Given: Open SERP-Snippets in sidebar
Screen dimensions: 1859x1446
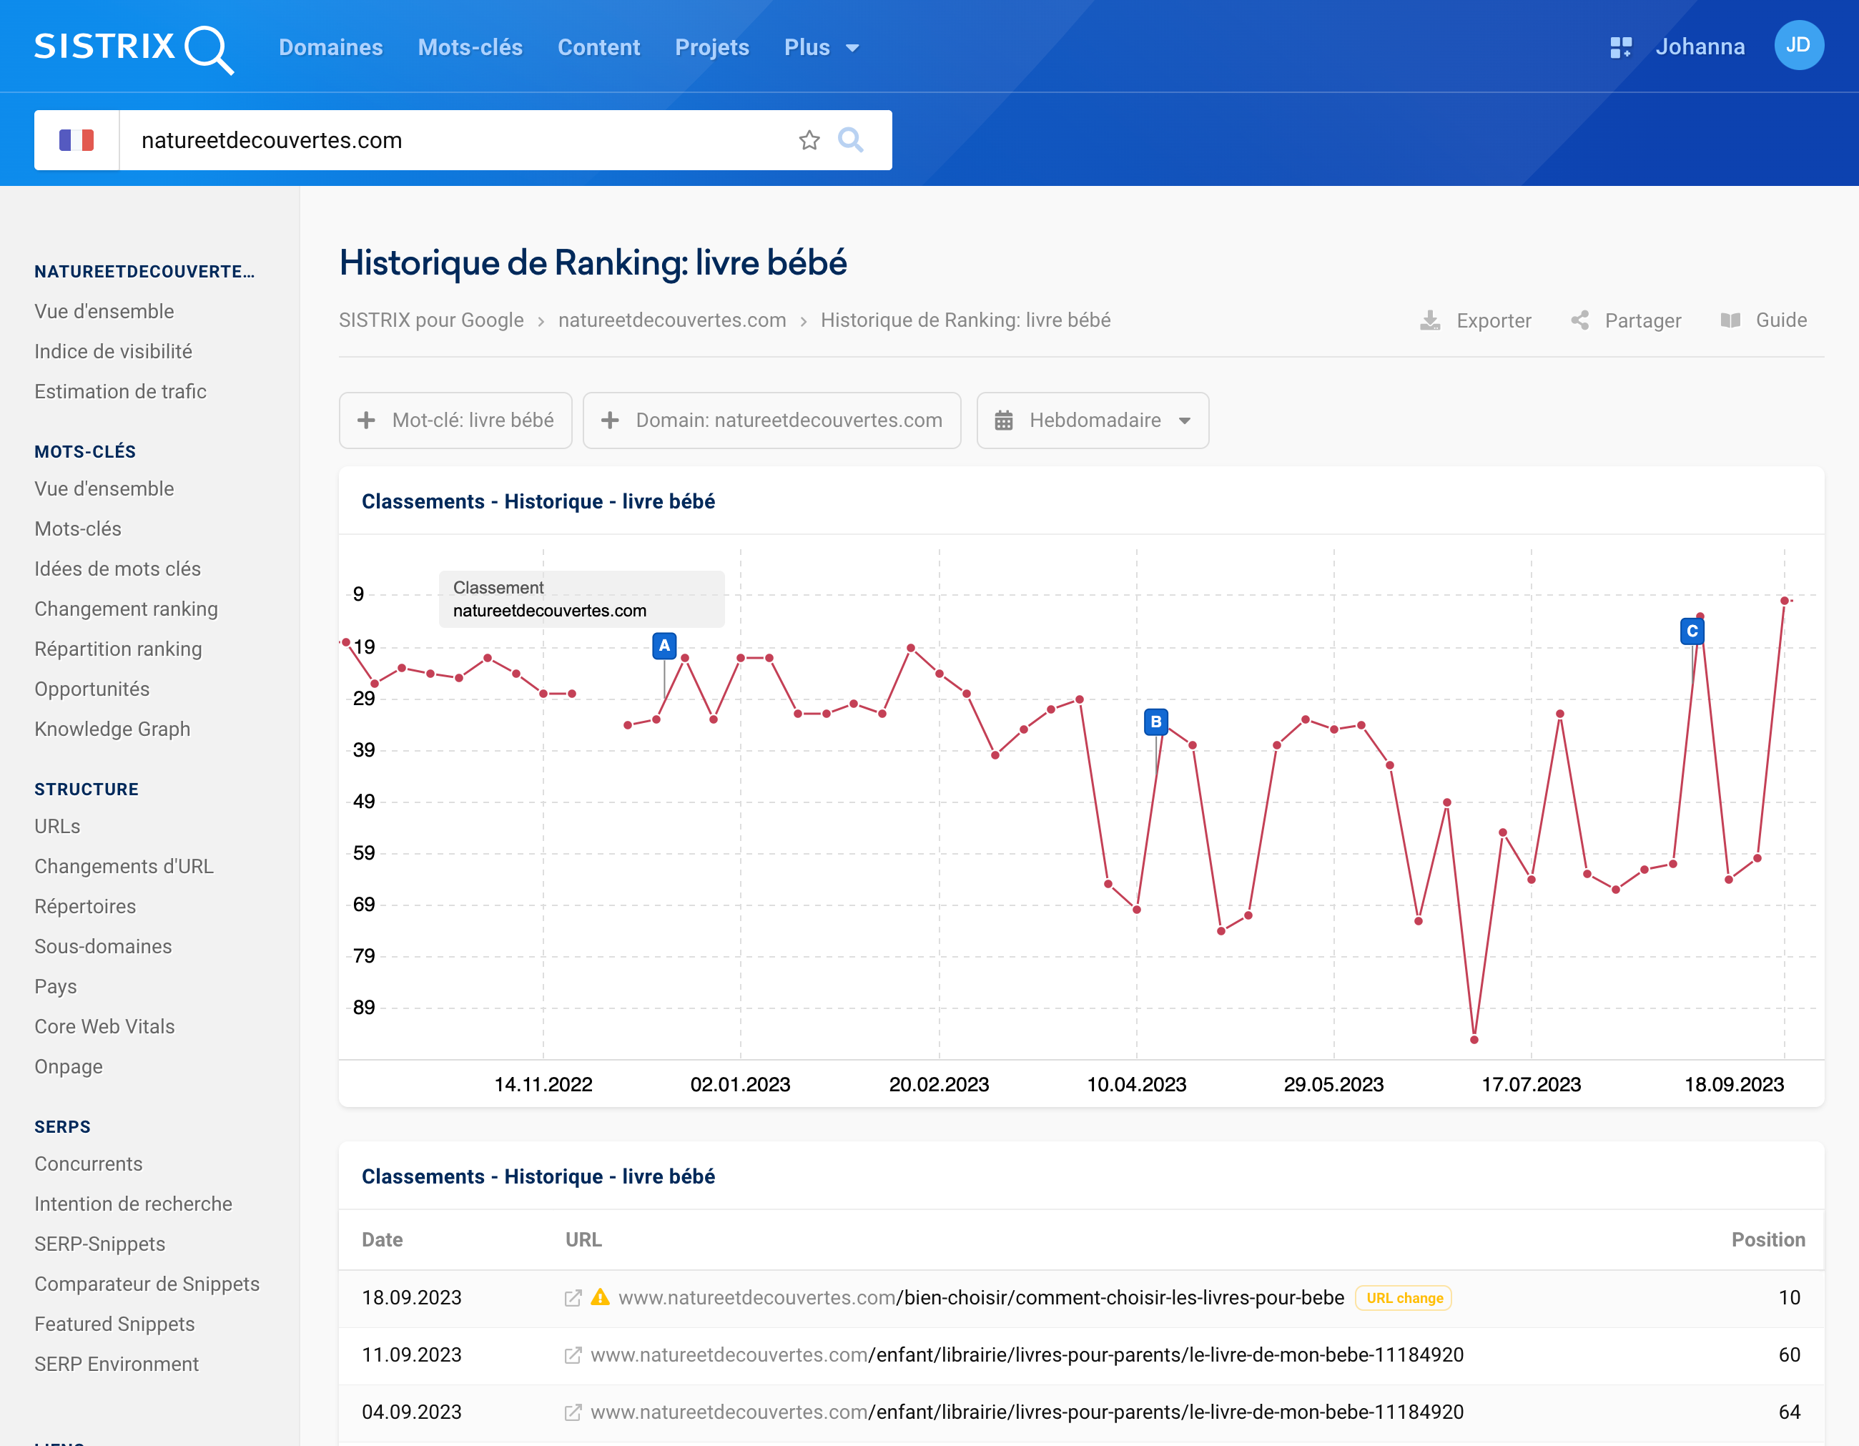Looking at the screenshot, I should [99, 1244].
